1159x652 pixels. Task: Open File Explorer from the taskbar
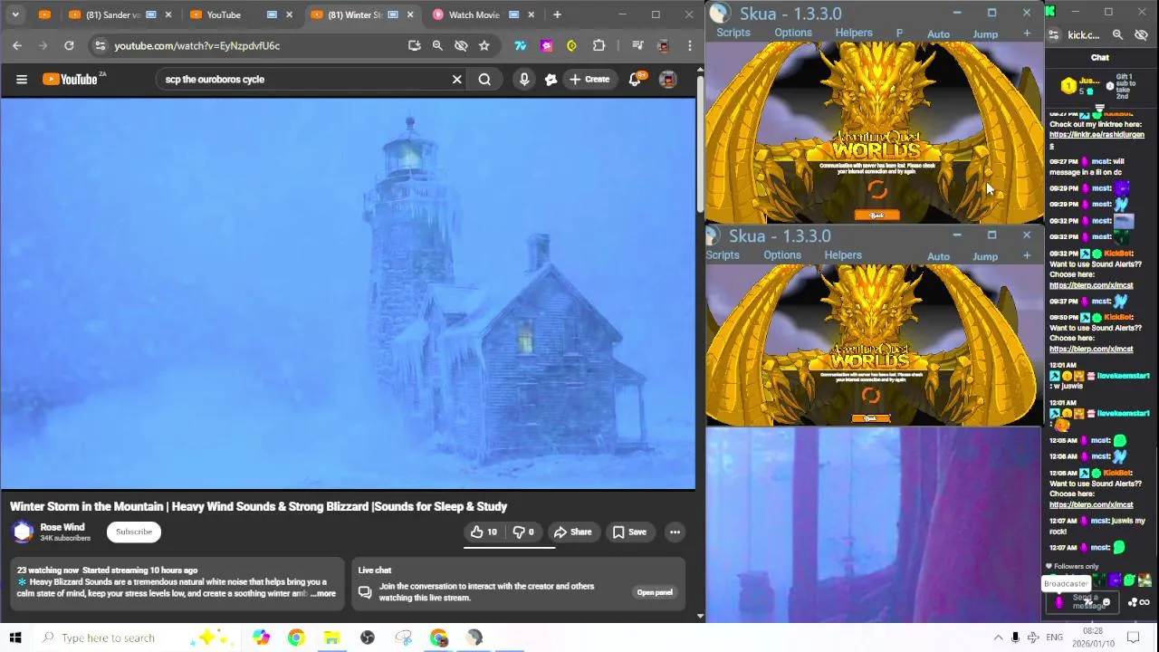click(x=331, y=638)
